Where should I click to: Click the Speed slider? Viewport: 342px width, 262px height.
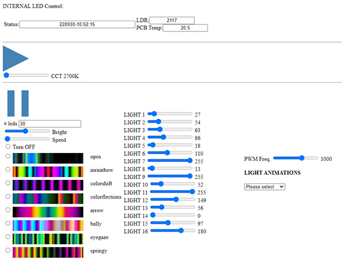tap(27, 139)
